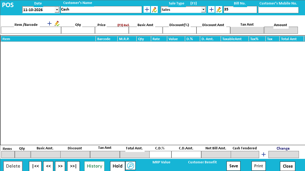The width and height of the screenshot is (305, 171).
Task: Print the bill
Action: point(258,166)
